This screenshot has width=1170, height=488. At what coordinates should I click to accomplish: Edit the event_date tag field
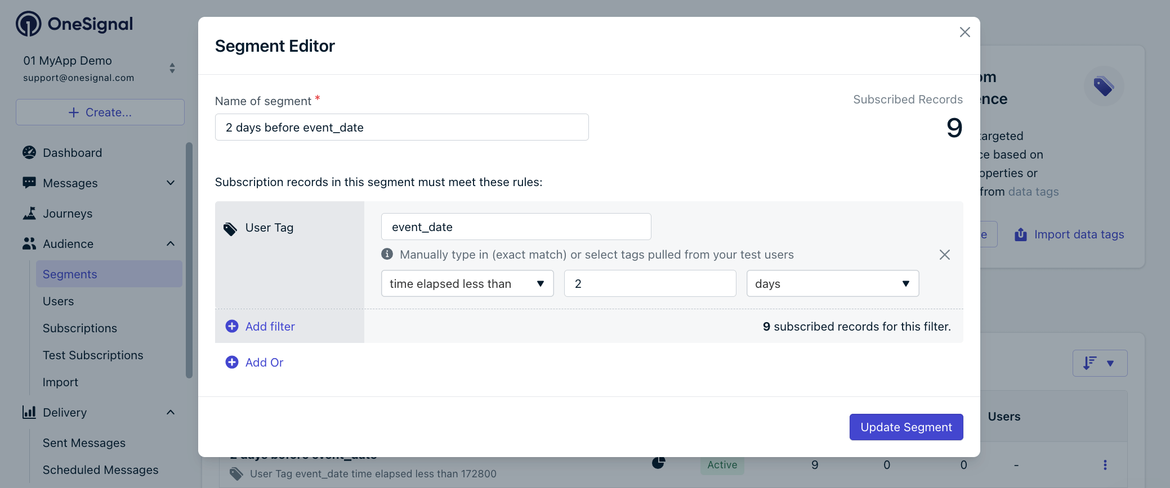(516, 227)
